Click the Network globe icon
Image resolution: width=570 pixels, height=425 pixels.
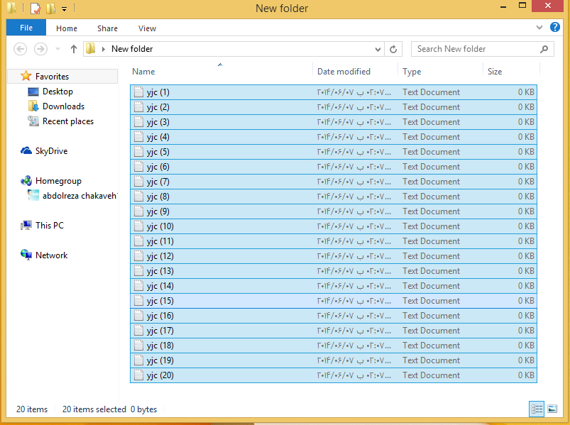tap(26, 255)
